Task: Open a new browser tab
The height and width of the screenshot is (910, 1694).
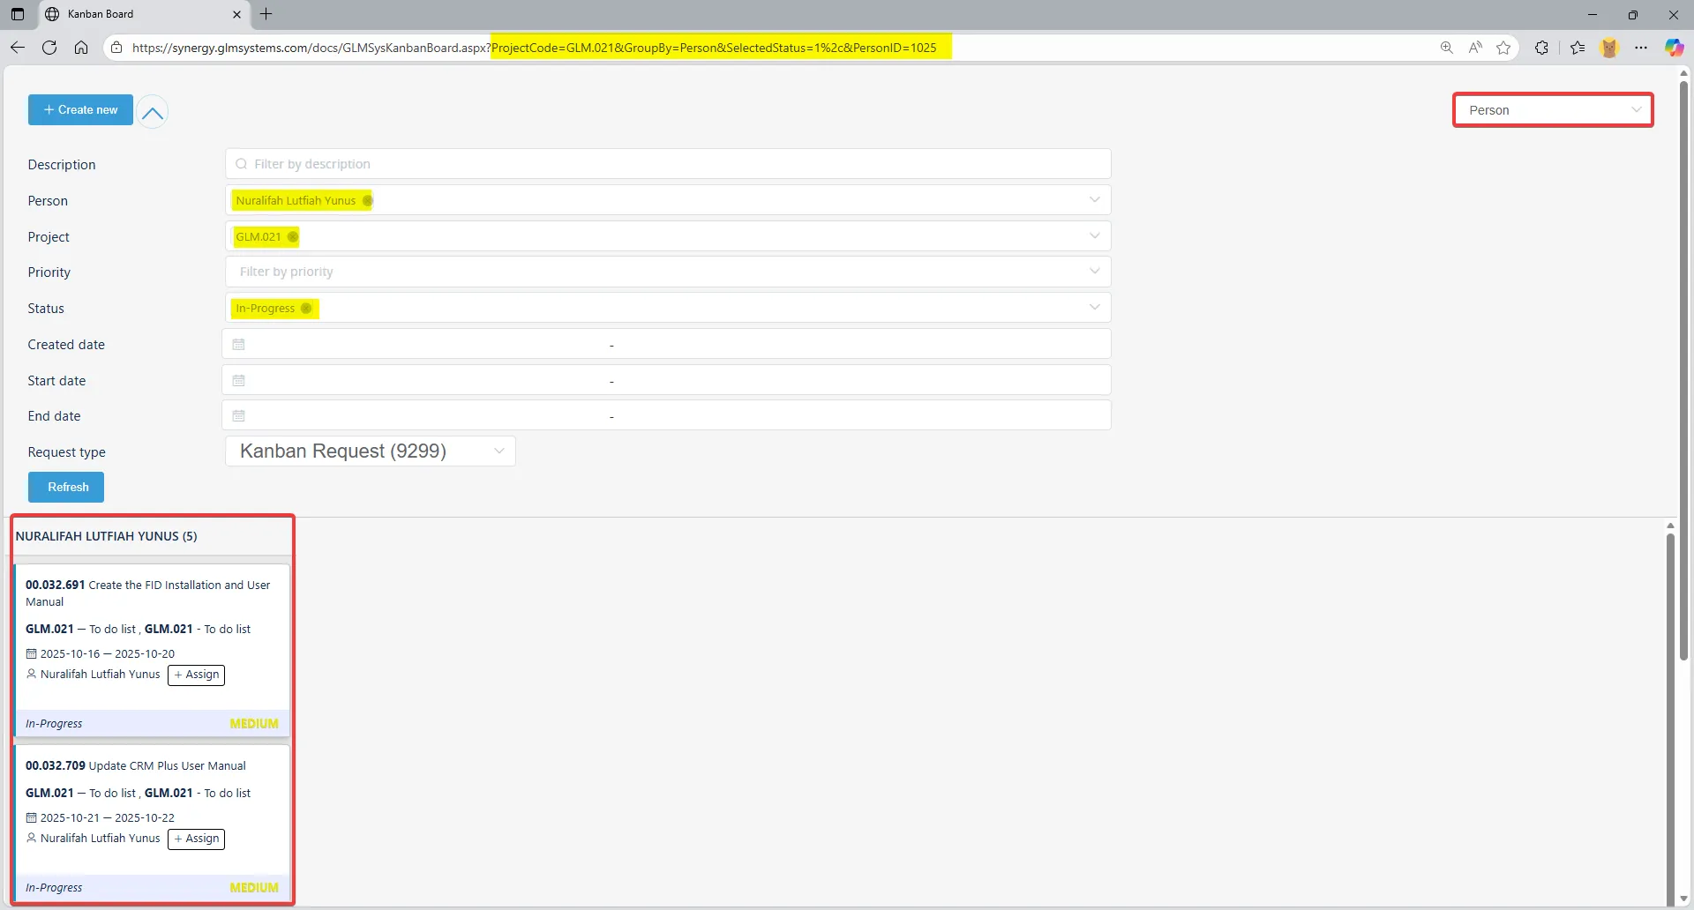Action: [x=266, y=14]
